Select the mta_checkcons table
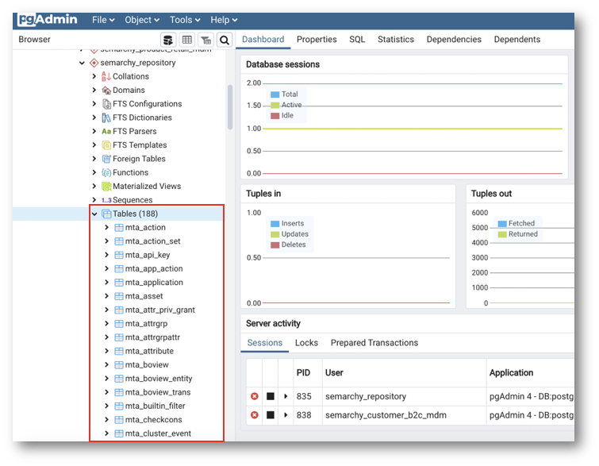Screen dimensions: 599x466 pos(154,420)
